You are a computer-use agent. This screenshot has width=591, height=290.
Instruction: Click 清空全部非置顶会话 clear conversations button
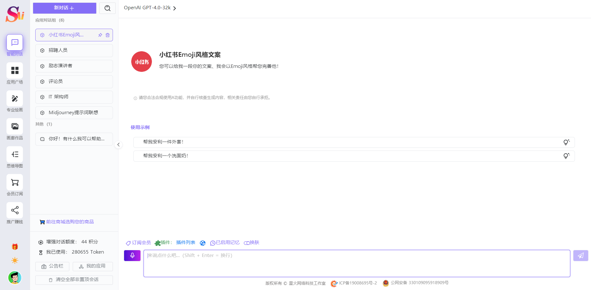(x=74, y=280)
